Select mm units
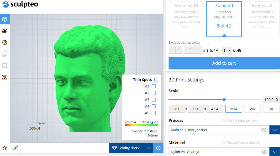Image resolution: width=280 pixels, height=156 pixels. [234, 109]
